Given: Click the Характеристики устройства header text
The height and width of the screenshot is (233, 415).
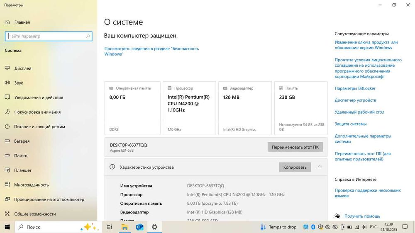Looking at the screenshot, I should tap(146, 167).
